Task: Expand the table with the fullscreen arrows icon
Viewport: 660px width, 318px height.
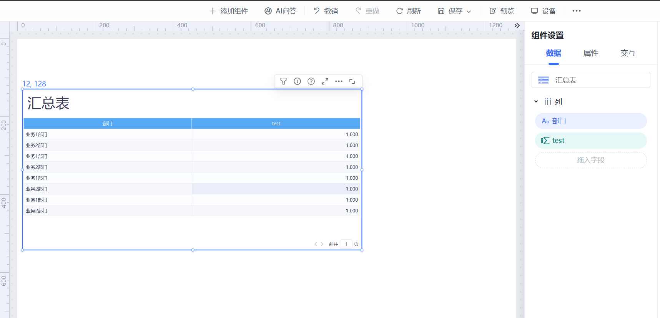Action: point(325,81)
